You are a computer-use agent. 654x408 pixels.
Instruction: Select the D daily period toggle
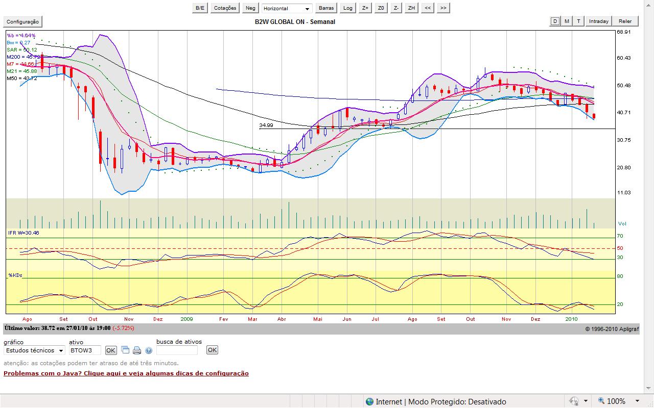[555, 21]
